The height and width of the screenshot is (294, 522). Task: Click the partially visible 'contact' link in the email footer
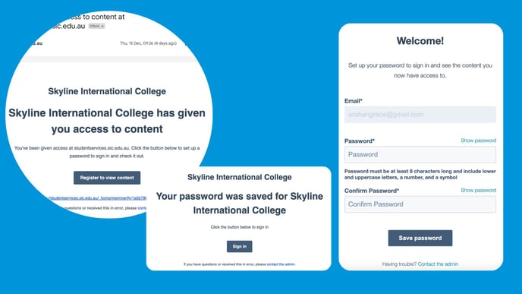pos(142,208)
